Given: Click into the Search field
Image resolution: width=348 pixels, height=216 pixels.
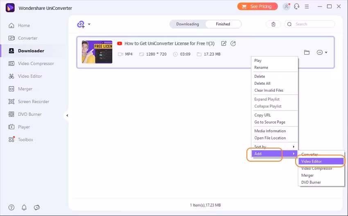Looking at the screenshot, I should (x=310, y=24).
